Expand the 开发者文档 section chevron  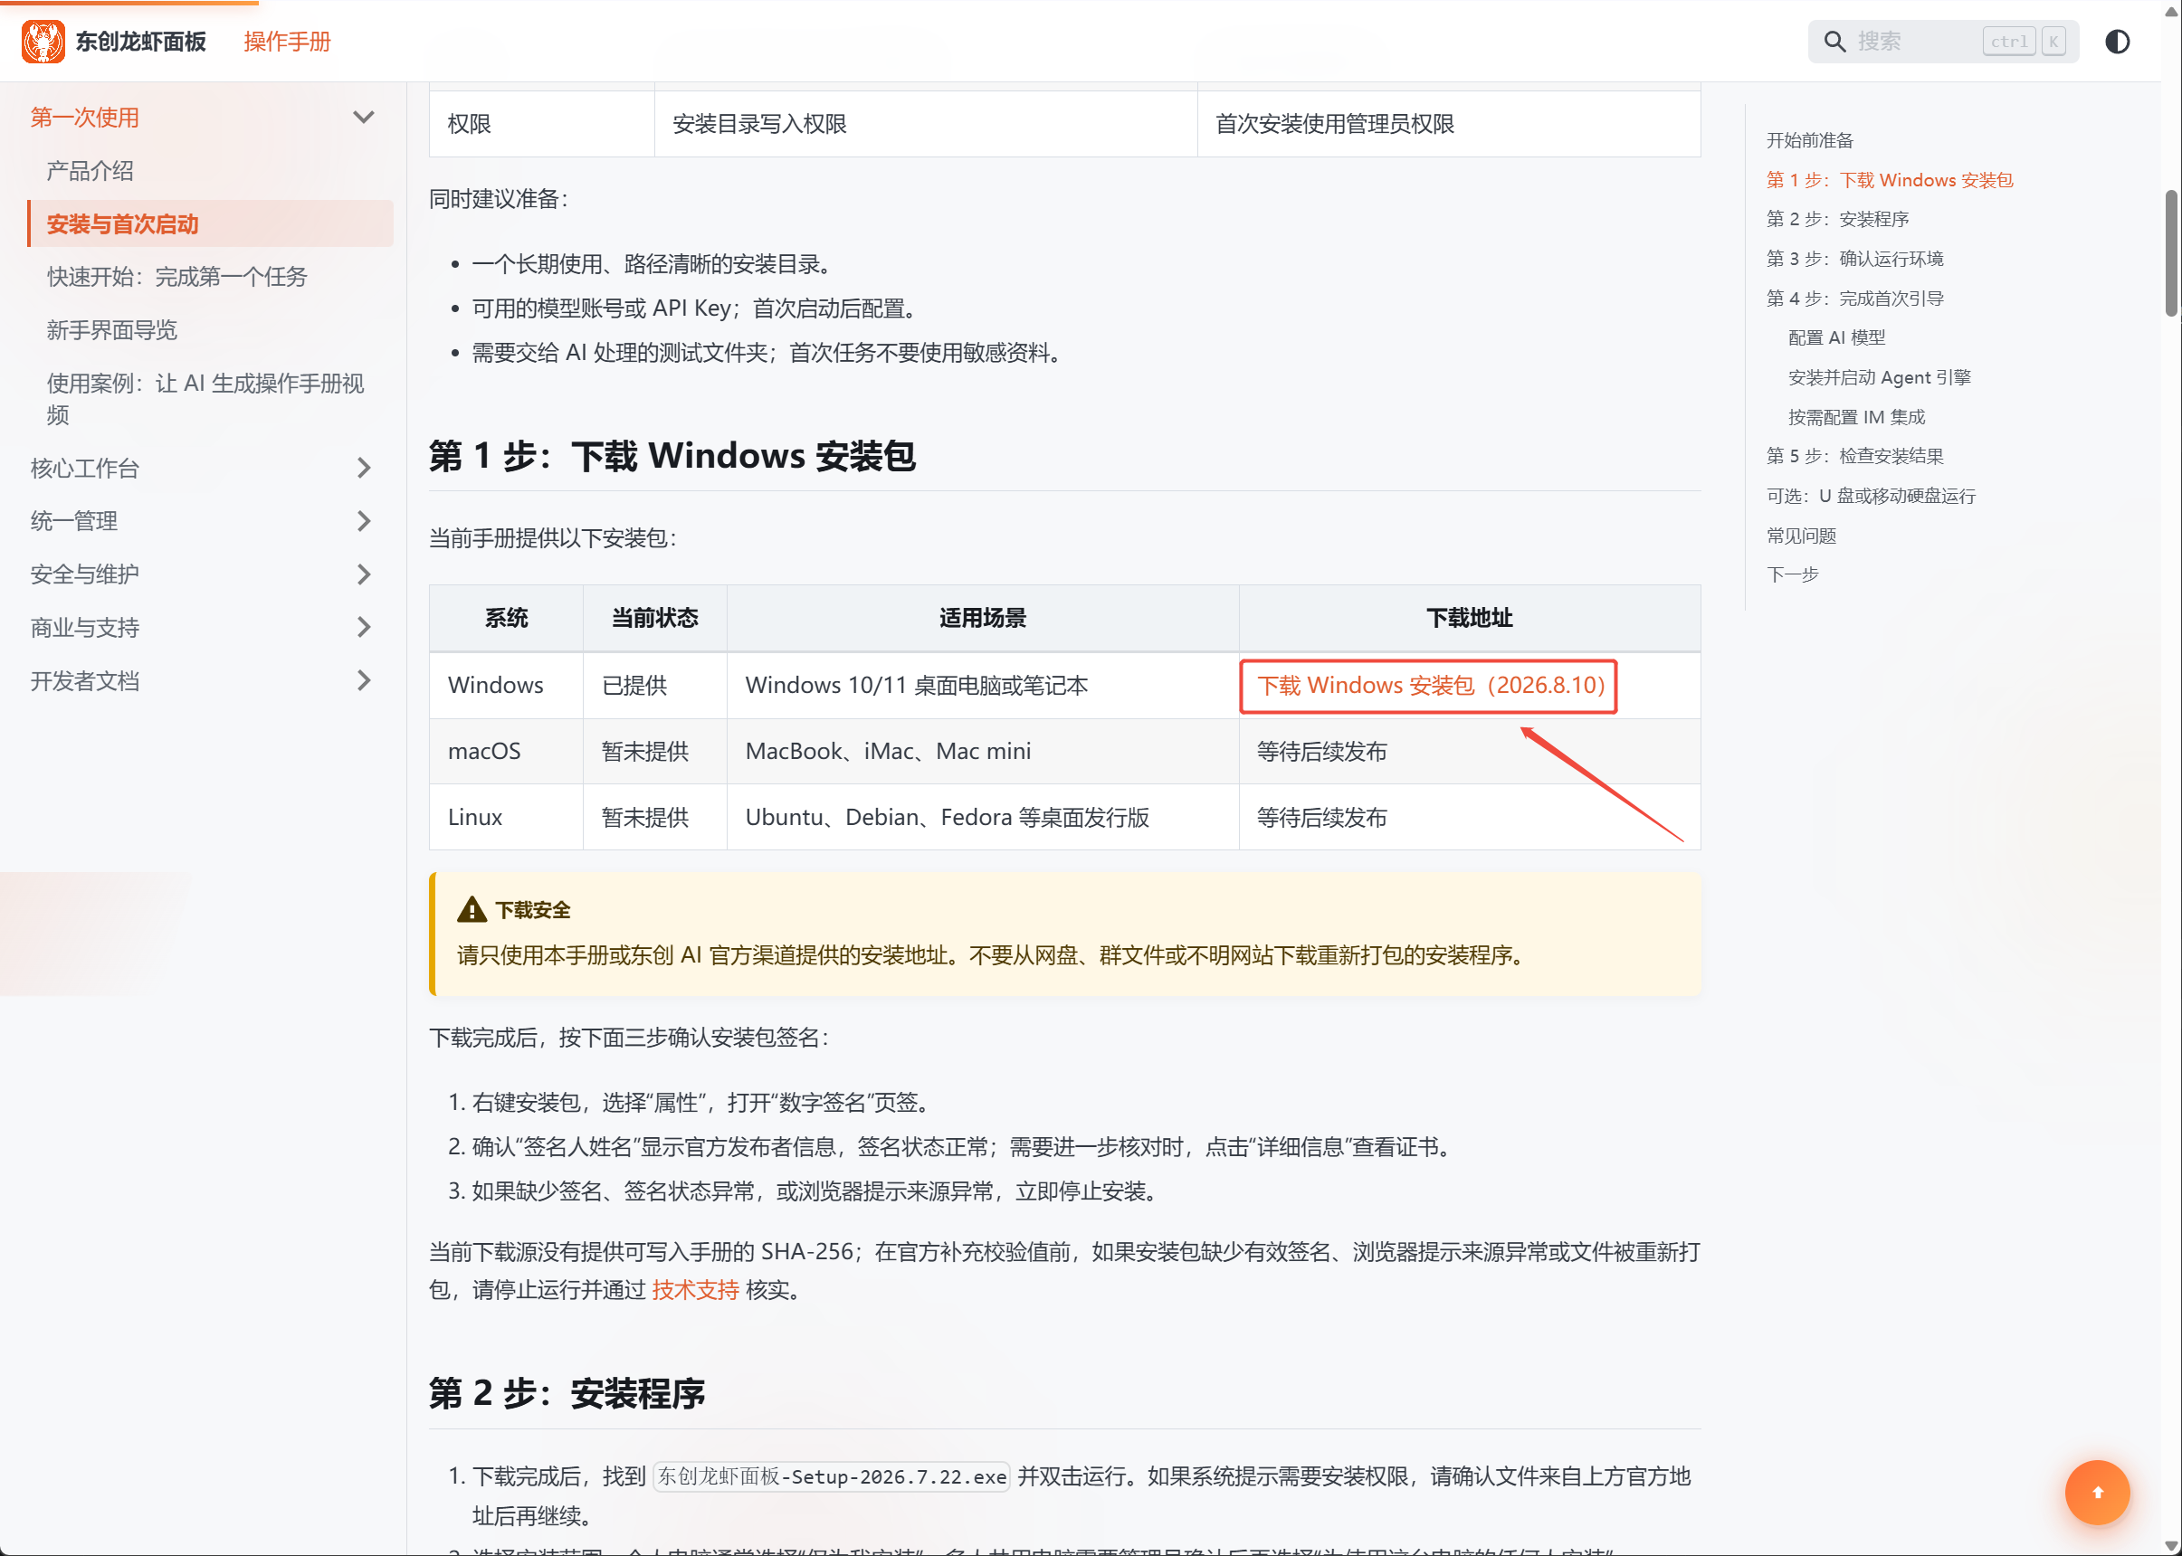[x=363, y=680]
